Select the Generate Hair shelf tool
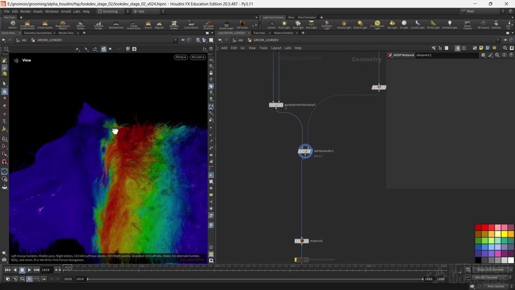This screenshot has height=290, width=515. [116, 25]
